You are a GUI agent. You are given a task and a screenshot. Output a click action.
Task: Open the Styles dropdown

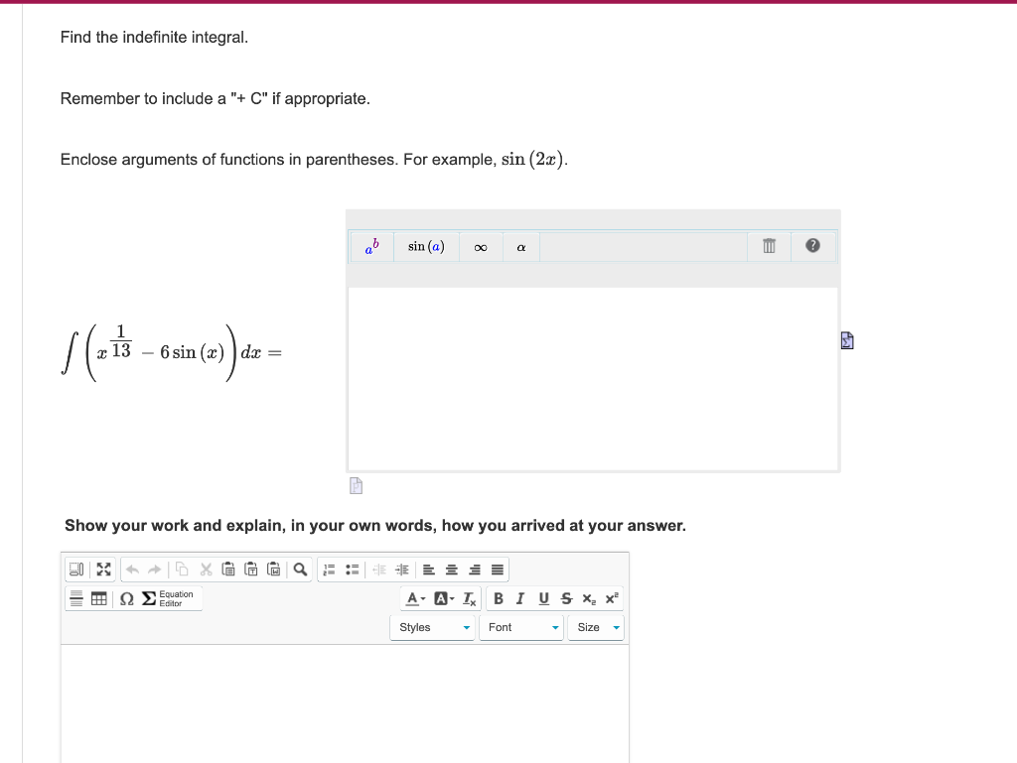click(x=432, y=627)
